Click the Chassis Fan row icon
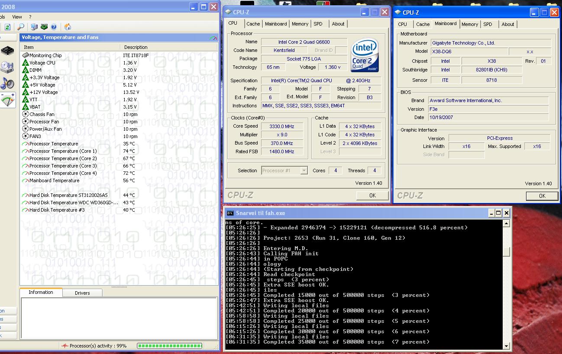This screenshot has width=562, height=354. pyautogui.click(x=26, y=114)
